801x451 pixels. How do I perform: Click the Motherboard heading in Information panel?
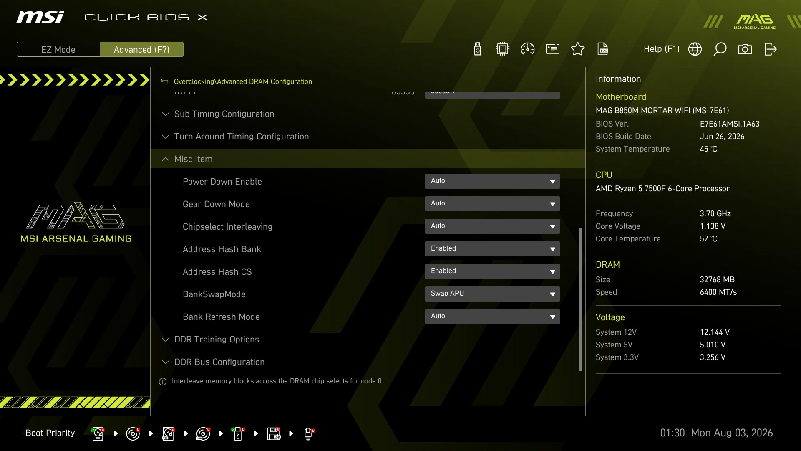pos(621,97)
